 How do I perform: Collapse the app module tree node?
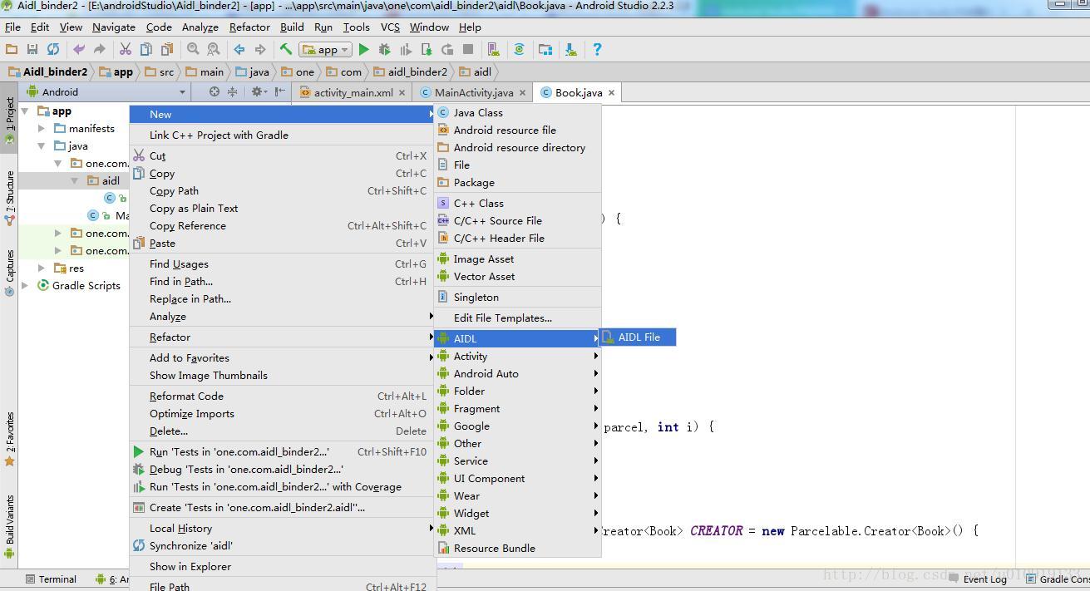click(26, 111)
